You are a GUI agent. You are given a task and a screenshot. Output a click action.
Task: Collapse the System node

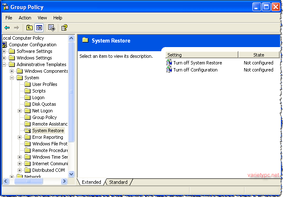click(x=12, y=78)
